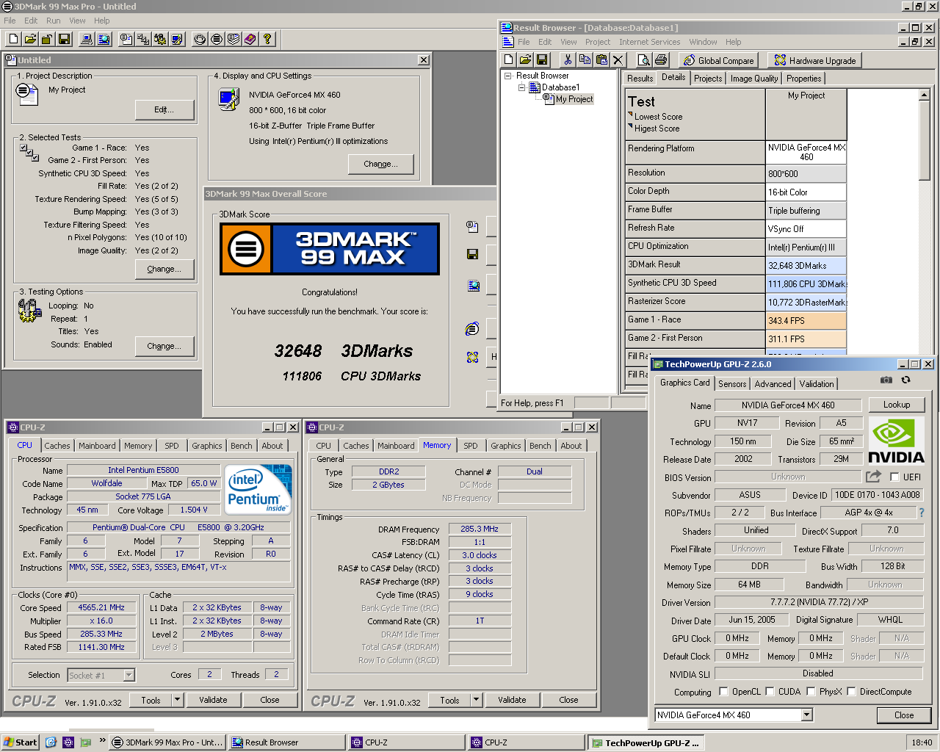Click Print icon in Result Browser toolbar

tap(660, 59)
